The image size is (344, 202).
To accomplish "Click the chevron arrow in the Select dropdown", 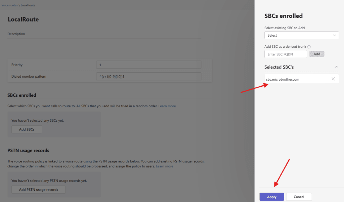I will click(334, 35).
